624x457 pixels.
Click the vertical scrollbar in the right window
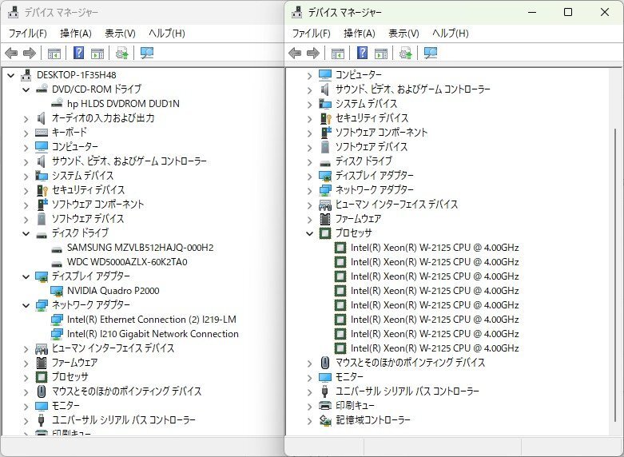(614, 240)
